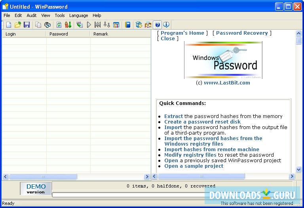Click Extract password hashes from memory link

(x=173, y=116)
